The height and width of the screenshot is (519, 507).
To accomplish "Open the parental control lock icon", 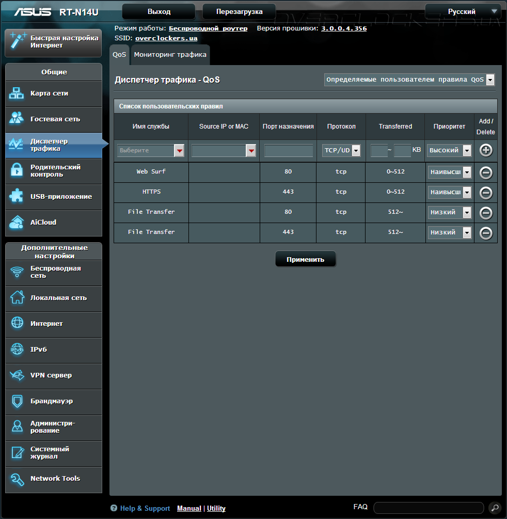I will [x=16, y=170].
